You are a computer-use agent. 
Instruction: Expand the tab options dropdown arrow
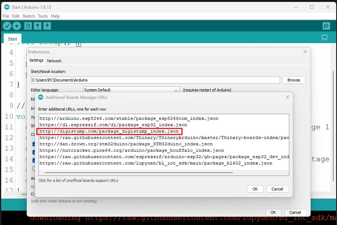[324, 37]
